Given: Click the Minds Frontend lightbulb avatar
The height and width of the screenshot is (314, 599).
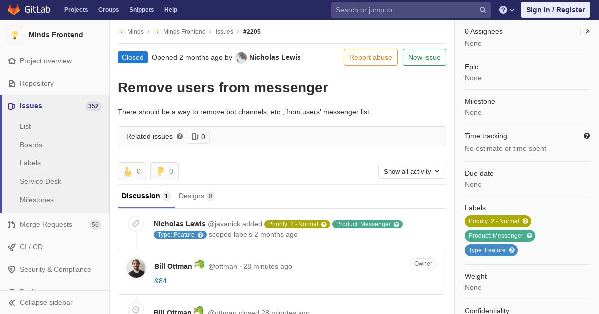Looking at the screenshot, I should (15, 35).
